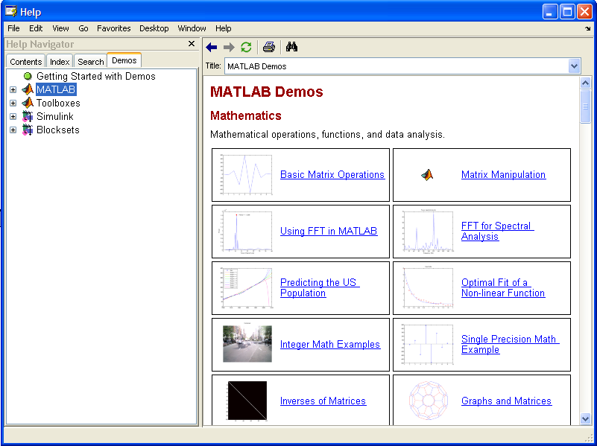The width and height of the screenshot is (597, 446).
Task: Close the Help Navigator panel
Action: pos(192,44)
